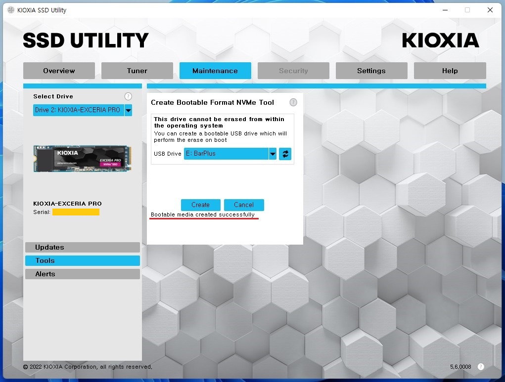This screenshot has width=505, height=382.
Task: Select the Tools section
Action: point(83,260)
